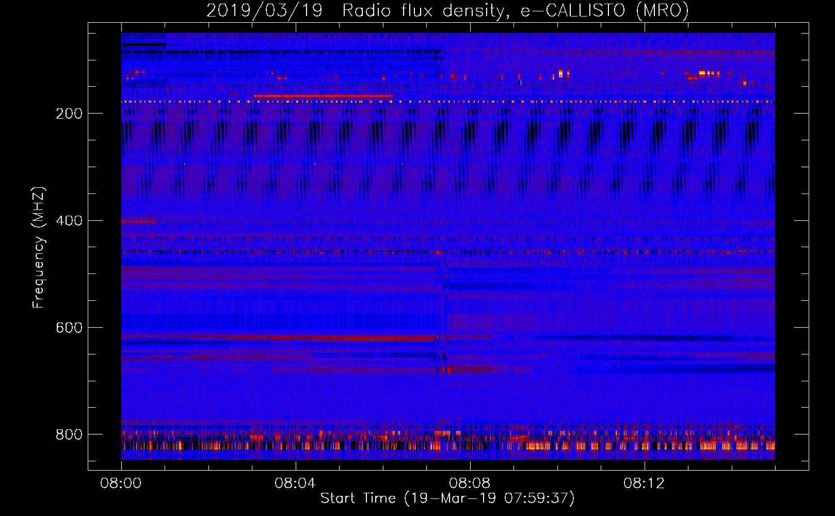Click the plot title '2019/03/19 Radio flux density, e-CALLISTO (MRO)'
835x516 pixels.
[x=447, y=10]
